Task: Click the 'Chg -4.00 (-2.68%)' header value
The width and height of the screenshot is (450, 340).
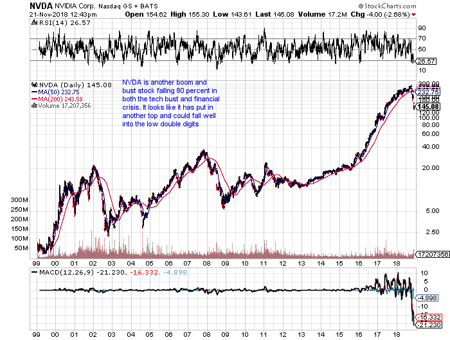Action: click(x=381, y=14)
